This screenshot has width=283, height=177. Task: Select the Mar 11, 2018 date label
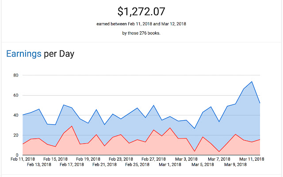coord(252,159)
